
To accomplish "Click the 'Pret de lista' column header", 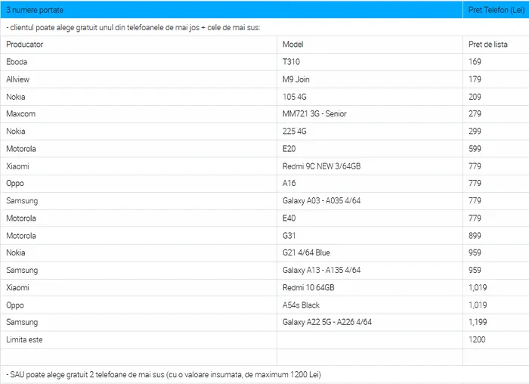I will click(x=496, y=45).
